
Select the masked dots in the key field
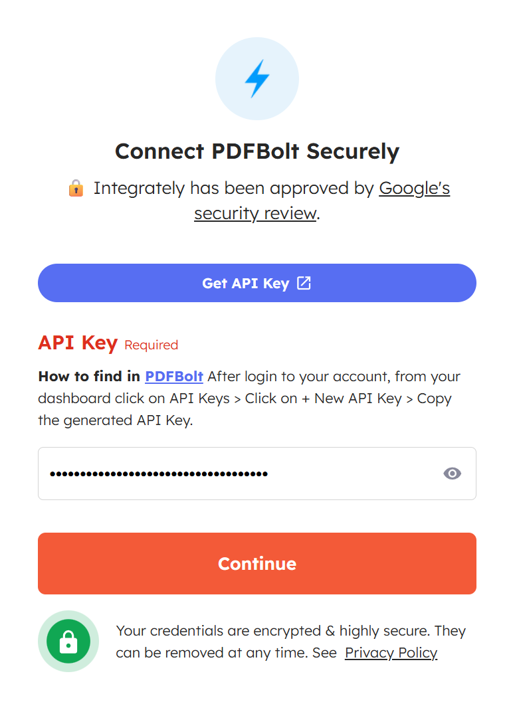tap(159, 473)
